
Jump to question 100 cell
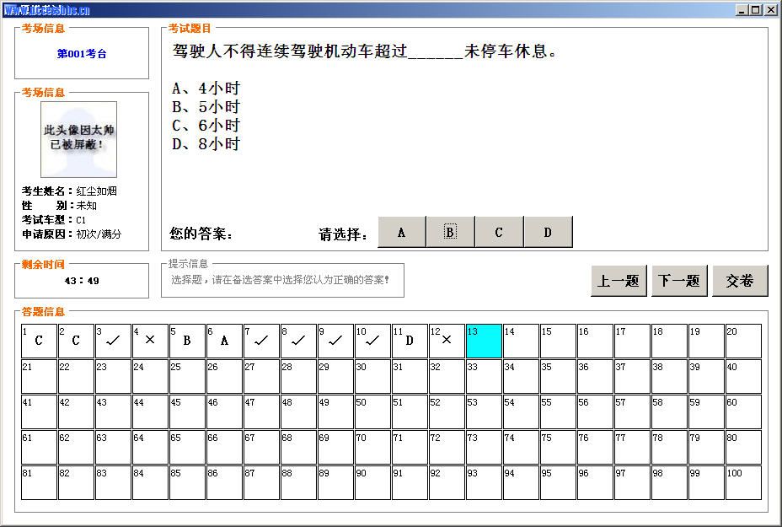pos(743,482)
